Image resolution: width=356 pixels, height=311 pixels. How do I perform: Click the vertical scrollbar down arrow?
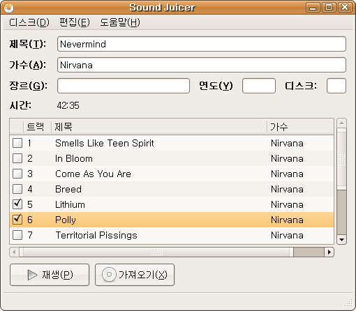point(341,240)
